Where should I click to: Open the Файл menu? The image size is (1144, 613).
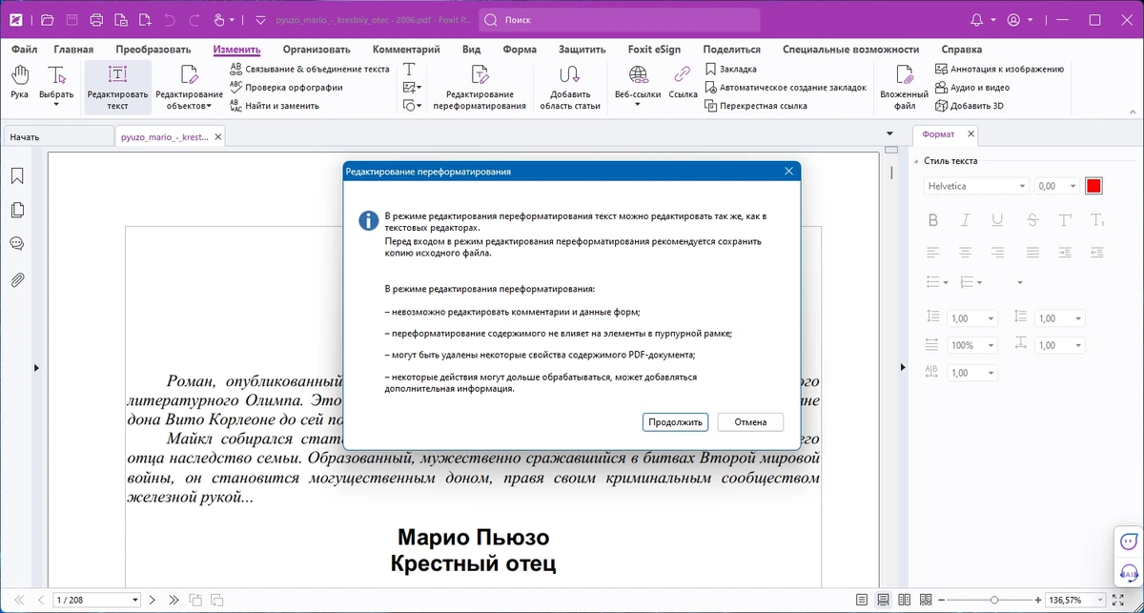[x=24, y=50]
